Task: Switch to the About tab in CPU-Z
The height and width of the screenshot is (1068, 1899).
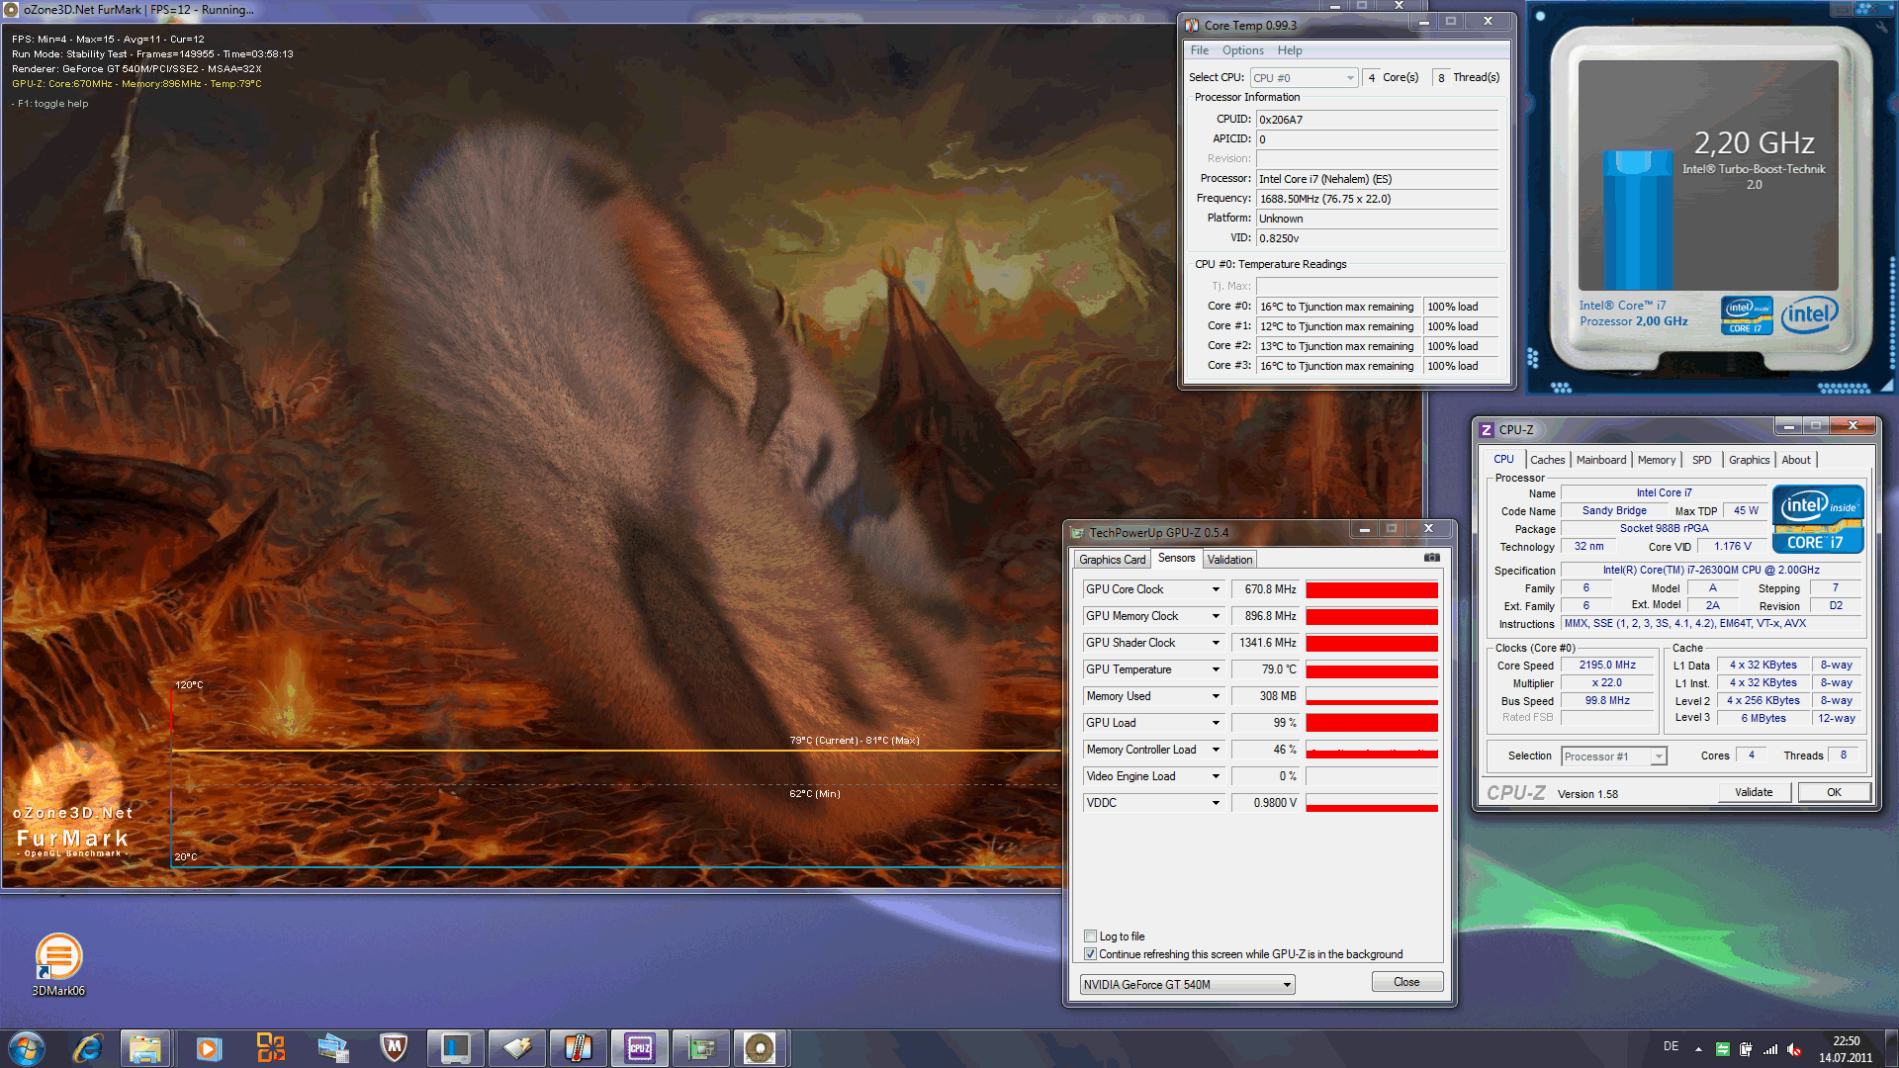Action: [1796, 460]
